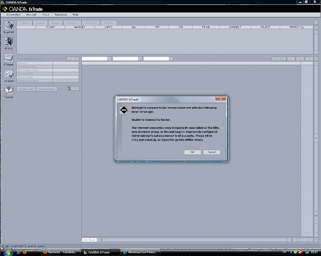Click the Quote List button

26,89
